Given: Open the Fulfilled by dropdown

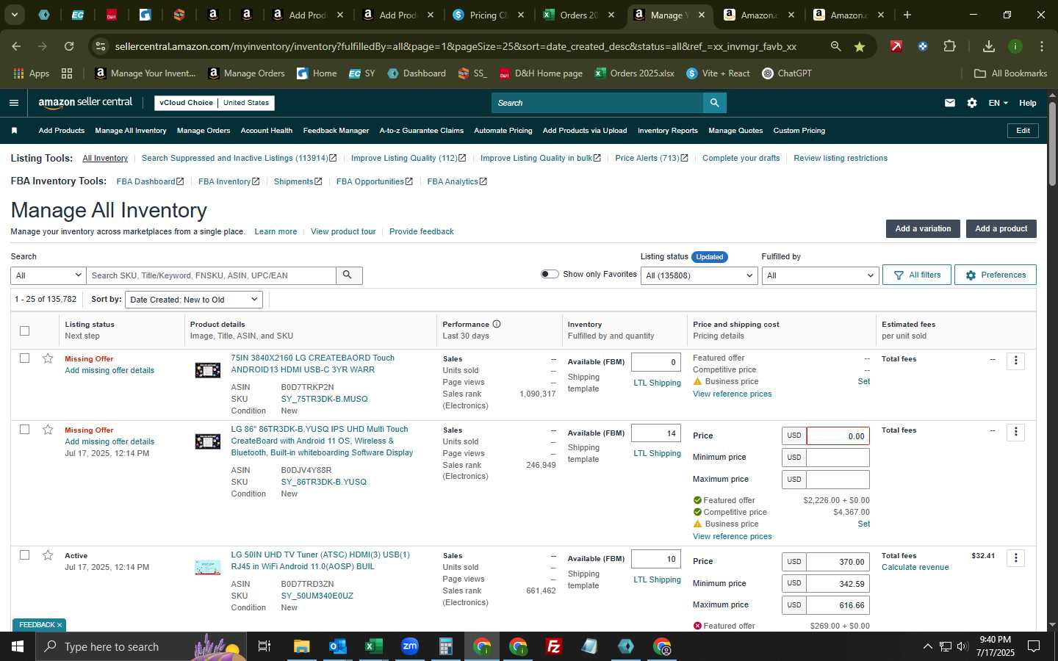Looking at the screenshot, I should tap(820, 275).
